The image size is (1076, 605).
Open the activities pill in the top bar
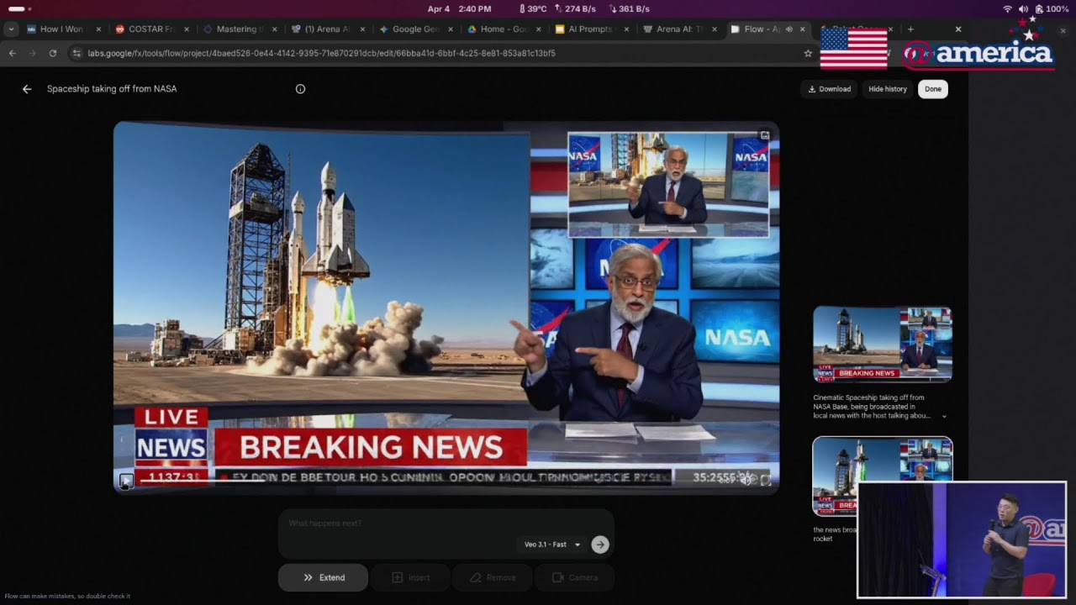pos(19,8)
